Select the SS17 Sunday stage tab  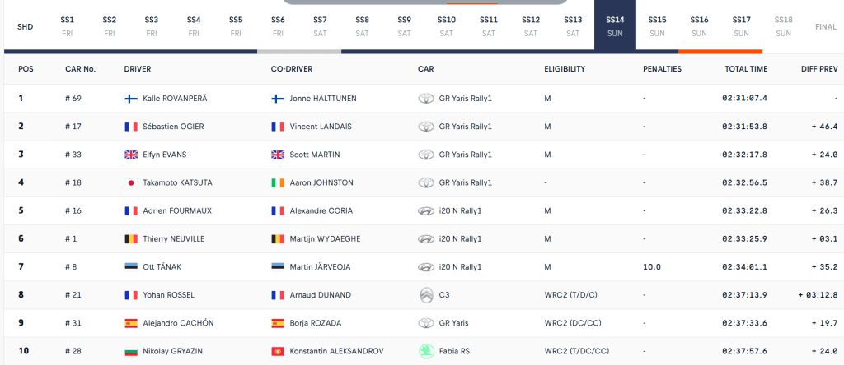(741, 25)
